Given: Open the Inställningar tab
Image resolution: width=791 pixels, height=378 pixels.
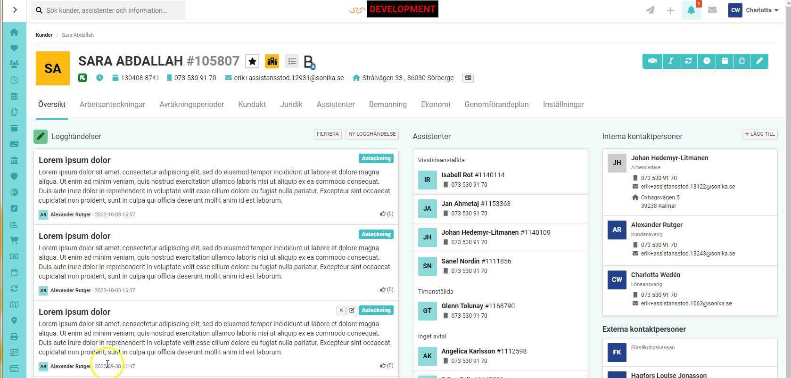Looking at the screenshot, I should pyautogui.click(x=564, y=105).
